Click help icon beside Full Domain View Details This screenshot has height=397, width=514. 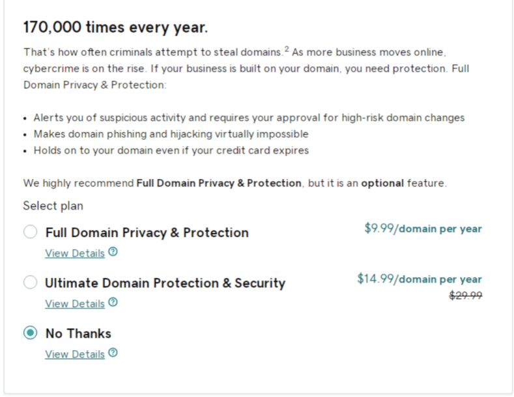[x=113, y=253]
